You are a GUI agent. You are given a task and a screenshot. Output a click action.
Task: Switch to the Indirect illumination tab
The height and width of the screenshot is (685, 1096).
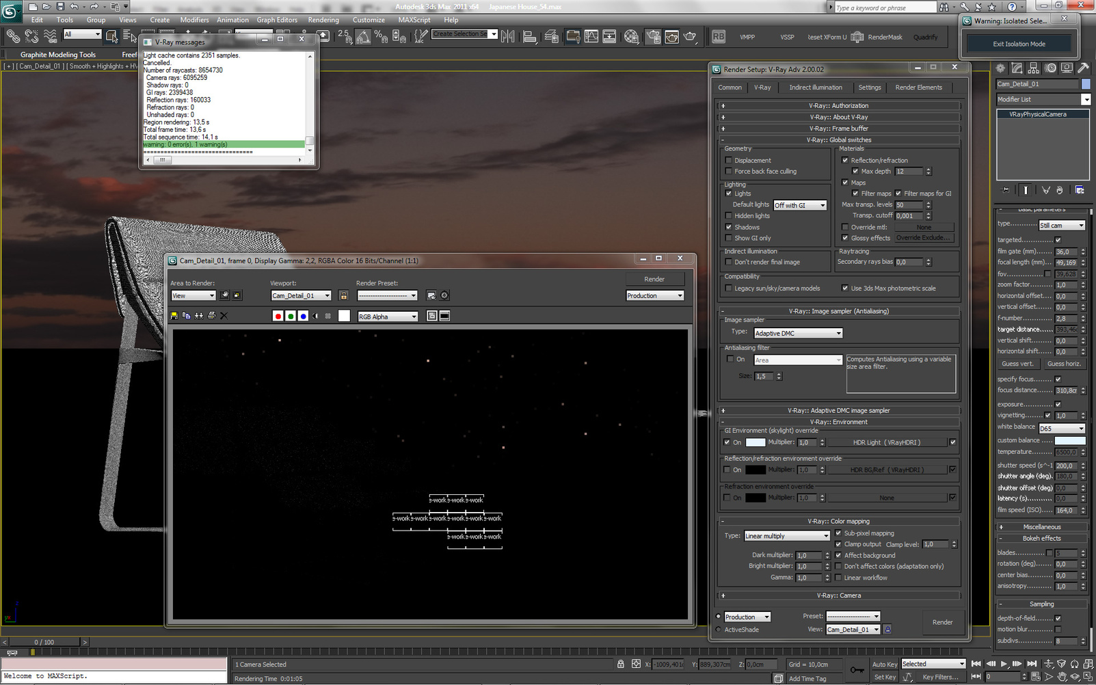click(816, 88)
